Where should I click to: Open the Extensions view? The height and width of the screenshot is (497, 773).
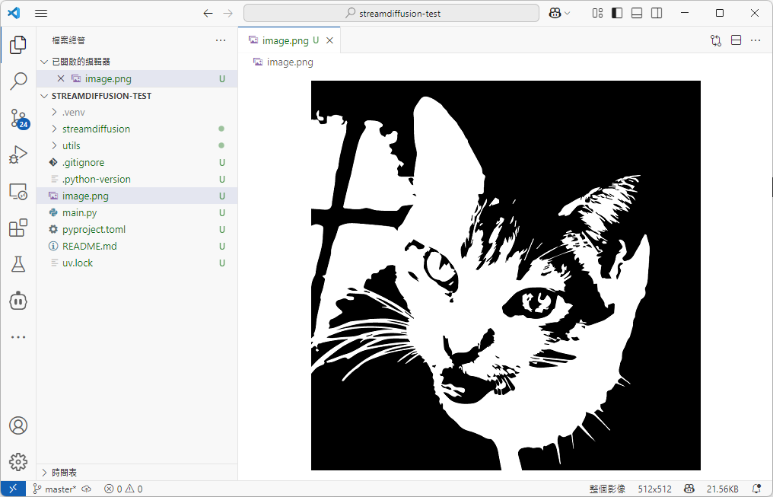[x=18, y=228]
